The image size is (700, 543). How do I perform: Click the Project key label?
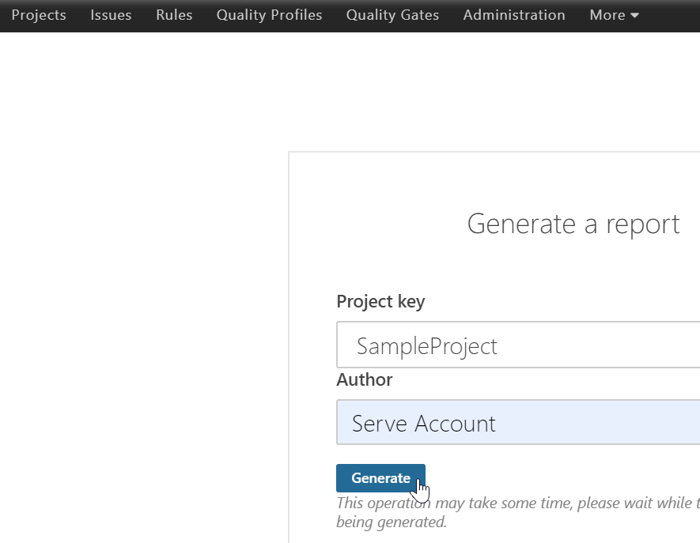pyautogui.click(x=380, y=301)
